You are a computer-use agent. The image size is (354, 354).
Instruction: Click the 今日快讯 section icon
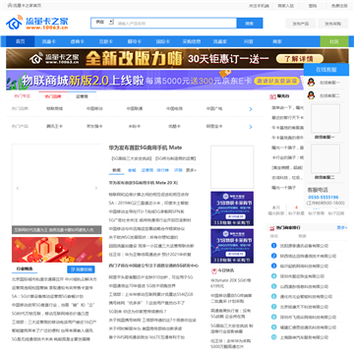(213, 270)
